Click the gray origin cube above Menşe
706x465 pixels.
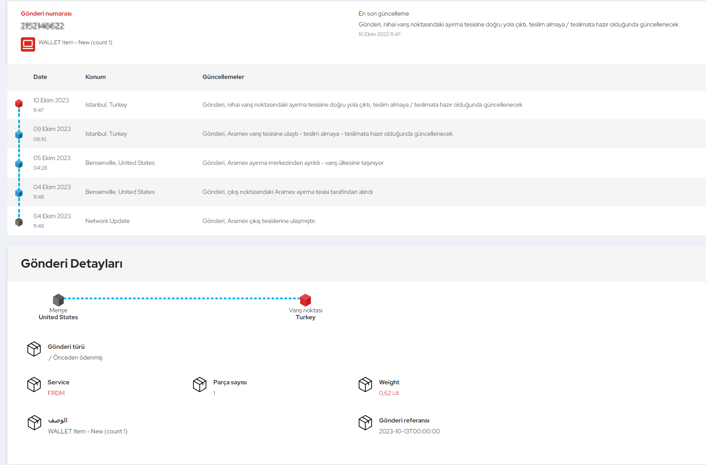(x=58, y=300)
